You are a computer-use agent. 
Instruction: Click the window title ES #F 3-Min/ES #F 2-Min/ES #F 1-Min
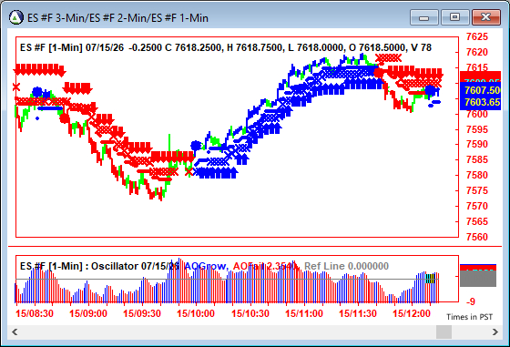coord(117,18)
